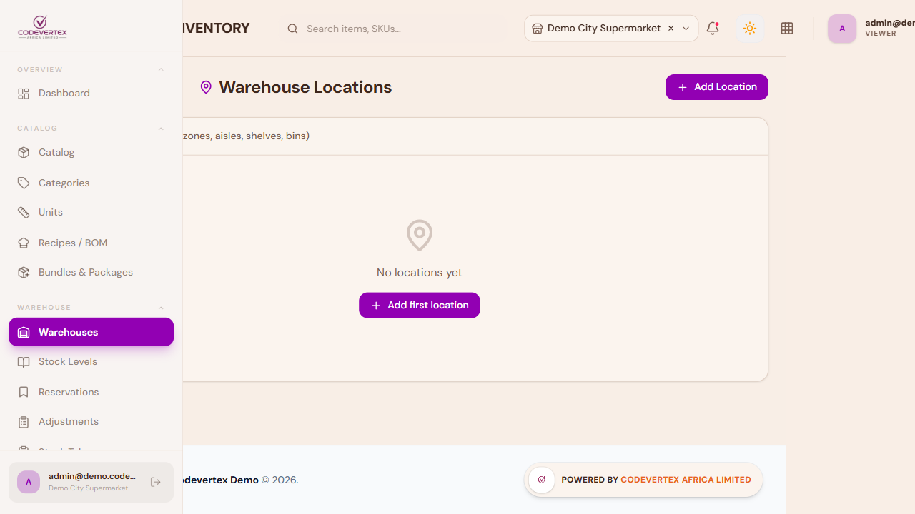Screen dimensions: 915x514
Task: Toggle the theme with the sun icon
Action: tap(750, 29)
